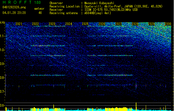Viewport: 174px width, 111px height.
Task: Click the 1.1 frequency axis label
Action: click(2, 36)
